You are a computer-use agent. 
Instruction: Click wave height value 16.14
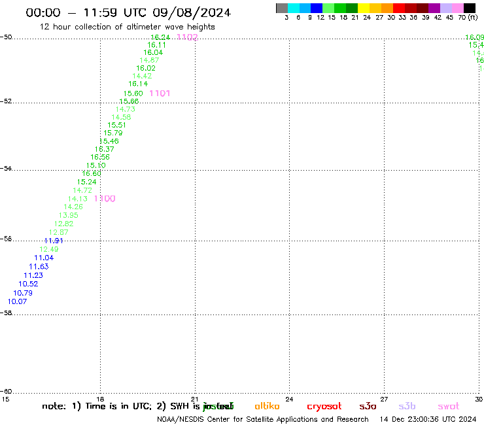(x=138, y=84)
